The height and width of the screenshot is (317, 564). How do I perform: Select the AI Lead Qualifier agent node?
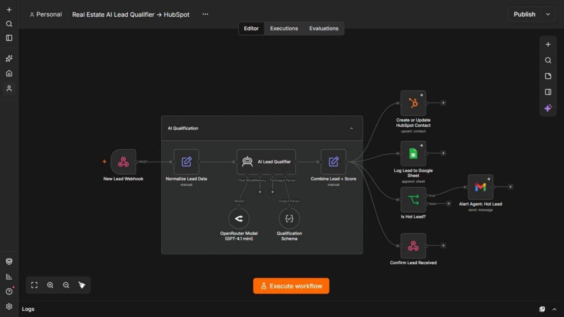(x=266, y=162)
